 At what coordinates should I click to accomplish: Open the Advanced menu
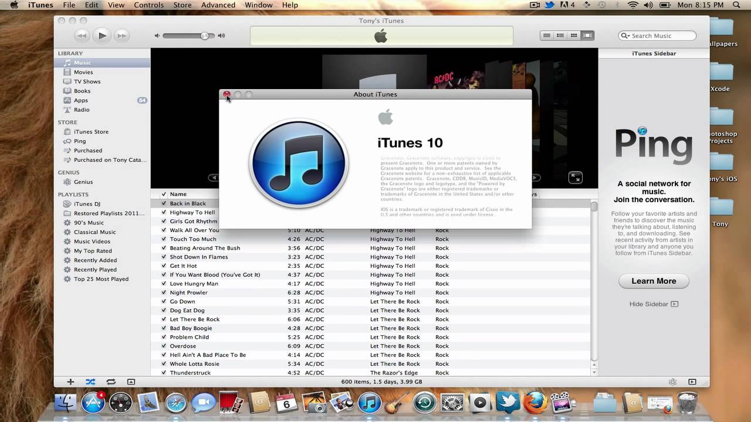(218, 5)
